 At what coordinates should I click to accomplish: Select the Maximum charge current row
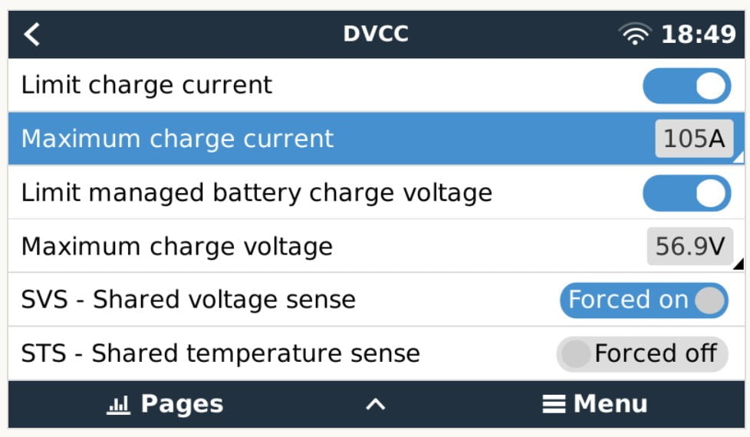point(376,139)
